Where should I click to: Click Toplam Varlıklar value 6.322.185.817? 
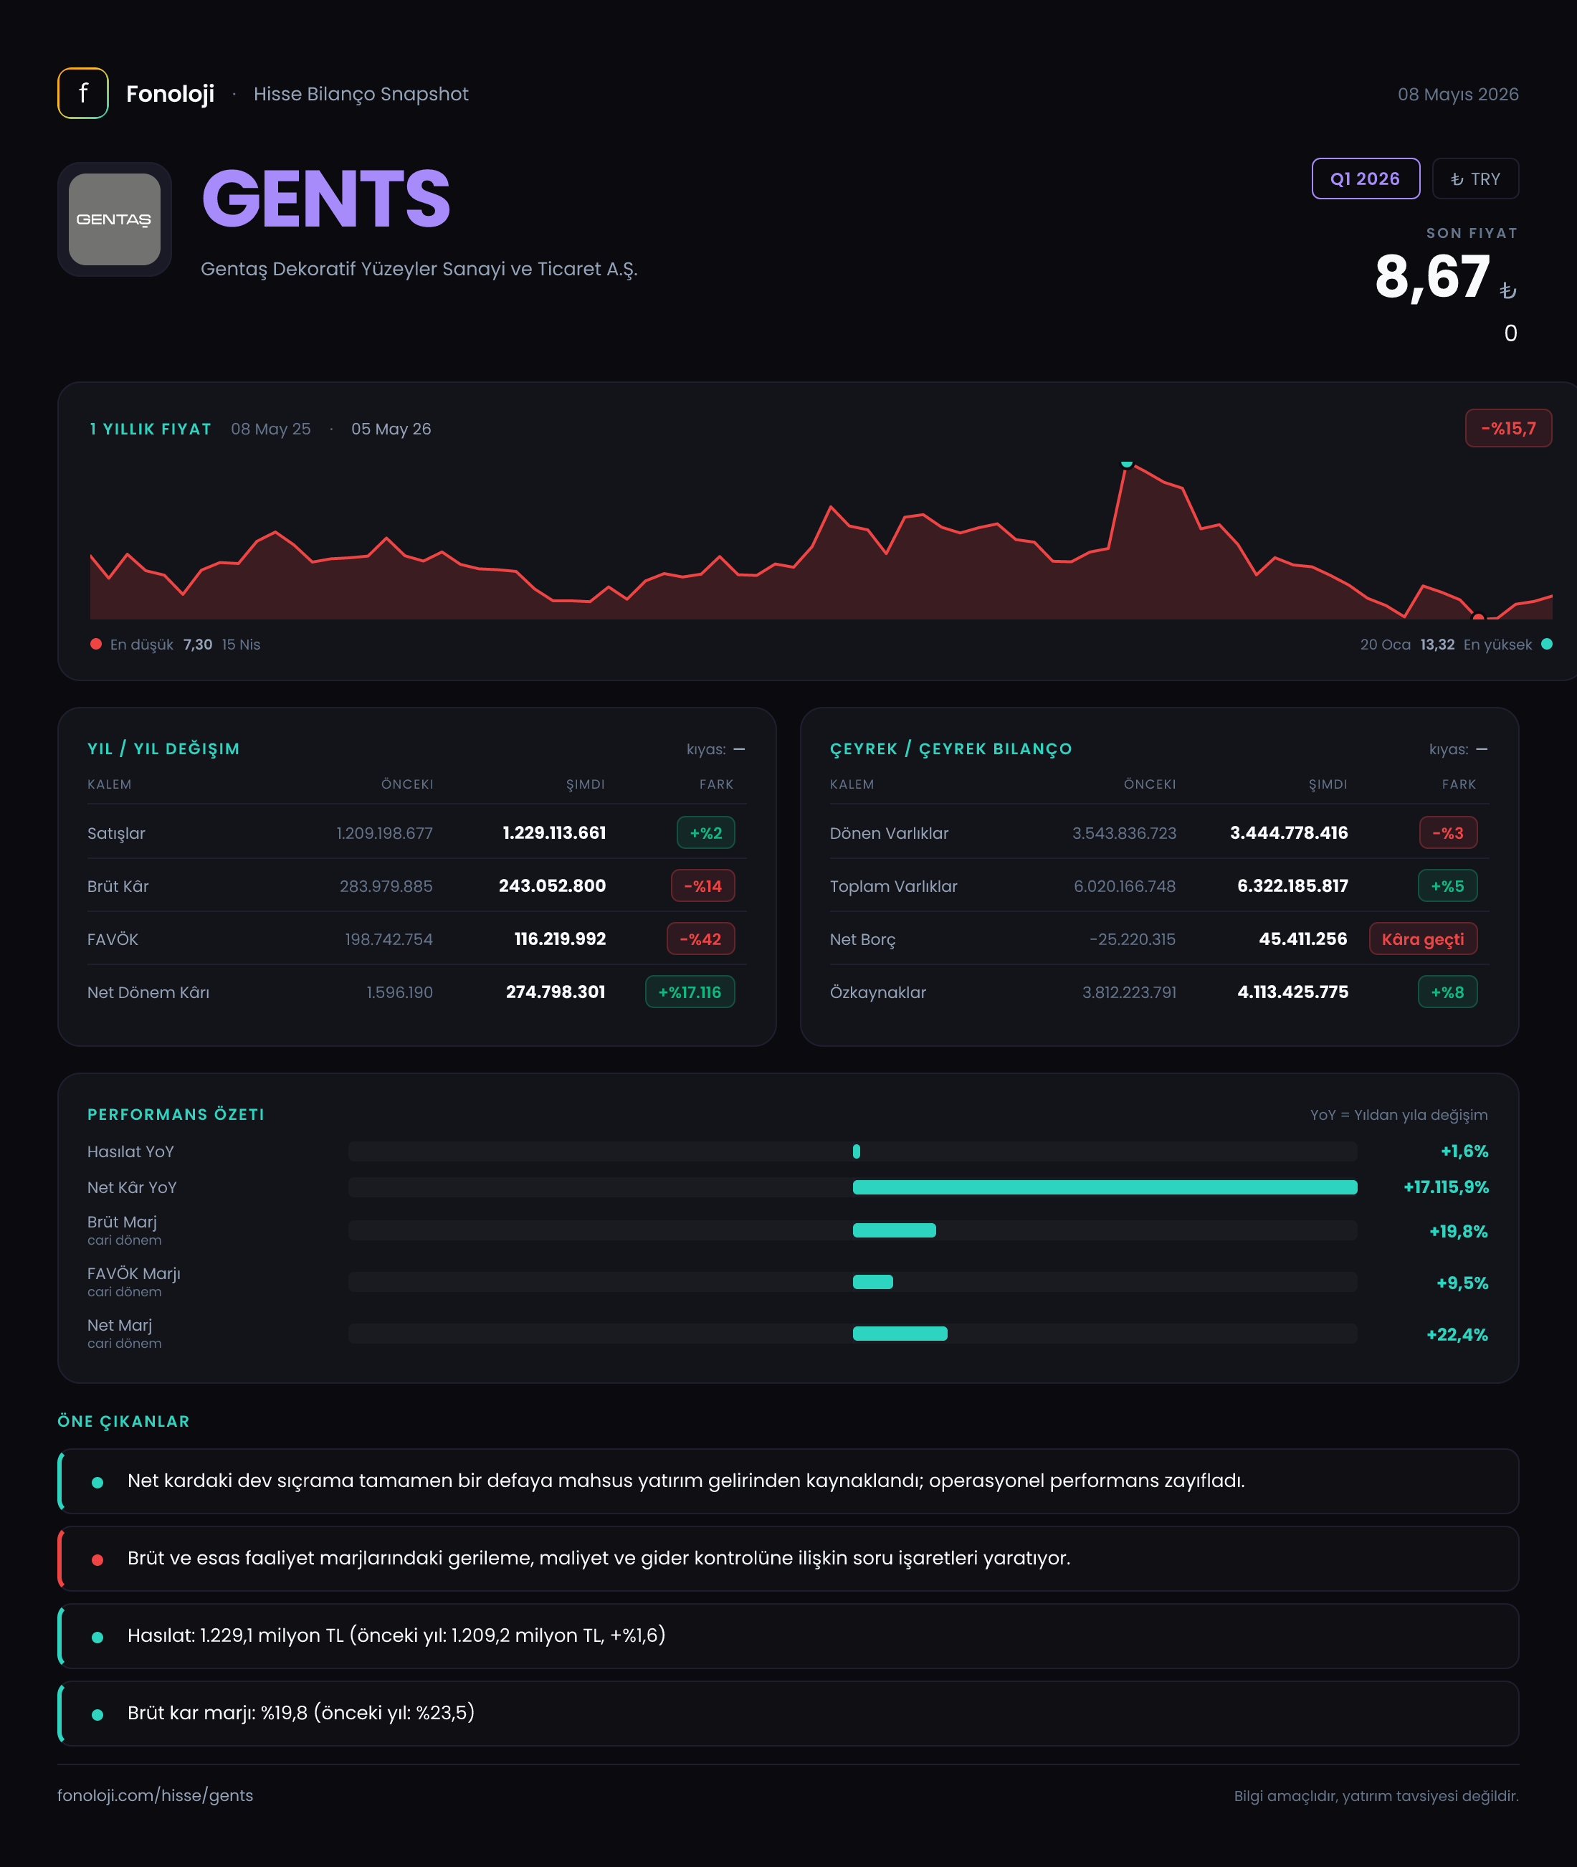tap(1292, 886)
